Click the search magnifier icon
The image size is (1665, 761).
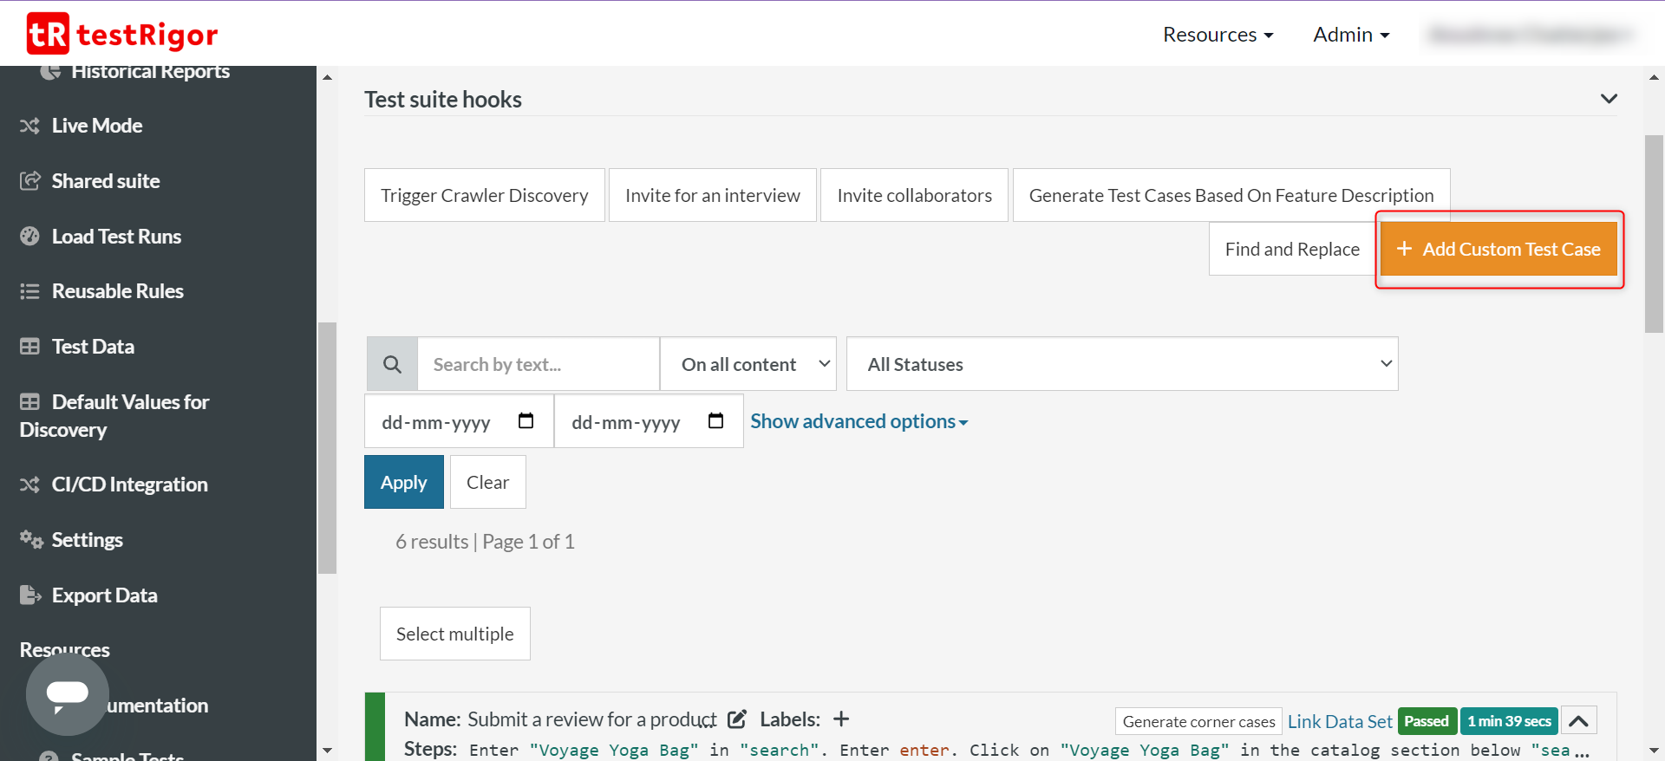coord(392,364)
